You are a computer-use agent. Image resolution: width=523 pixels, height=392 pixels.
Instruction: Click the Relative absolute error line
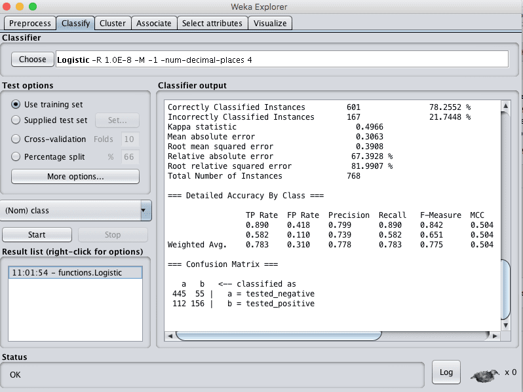281,156
